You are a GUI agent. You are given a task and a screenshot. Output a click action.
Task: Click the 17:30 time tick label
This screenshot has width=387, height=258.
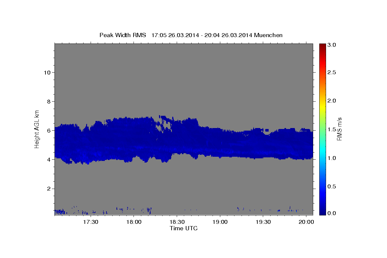point(91,222)
